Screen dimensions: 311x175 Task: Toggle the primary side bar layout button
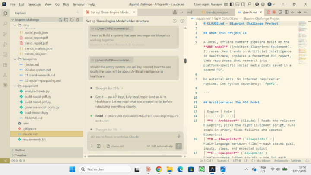pyautogui.click(x=232, y=4)
